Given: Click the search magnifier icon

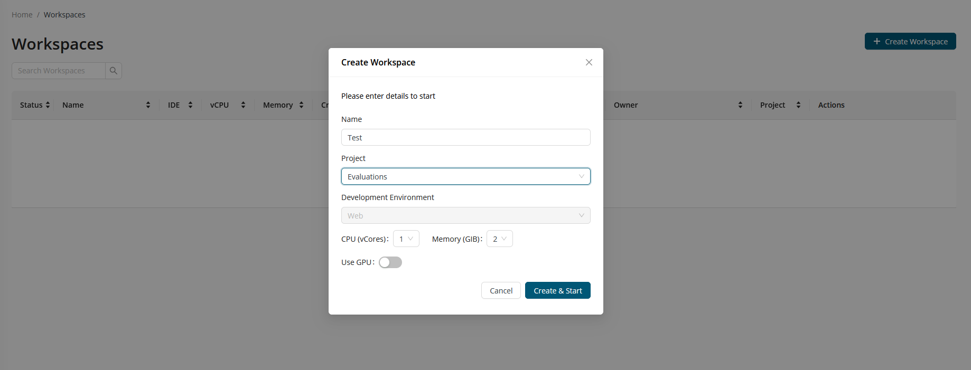Looking at the screenshot, I should click(x=114, y=71).
